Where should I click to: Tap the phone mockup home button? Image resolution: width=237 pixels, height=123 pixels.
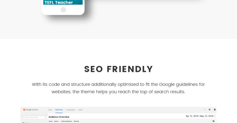tap(63, 10)
